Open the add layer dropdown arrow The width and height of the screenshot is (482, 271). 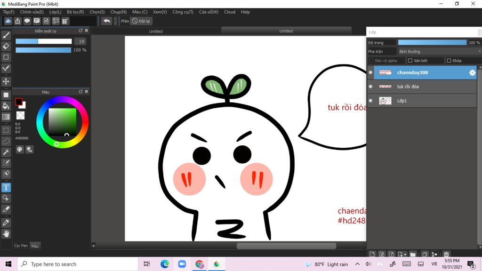(x=405, y=255)
